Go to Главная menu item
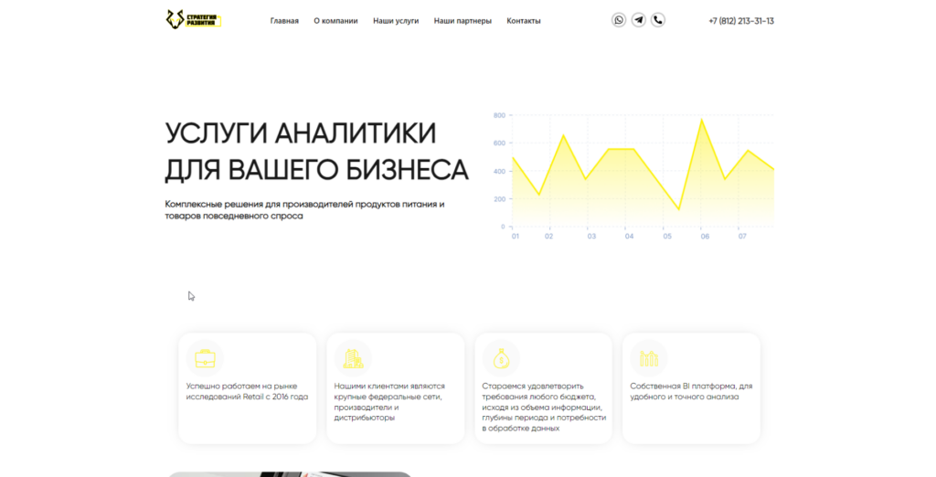Screen dimensions: 936x477 (284, 21)
